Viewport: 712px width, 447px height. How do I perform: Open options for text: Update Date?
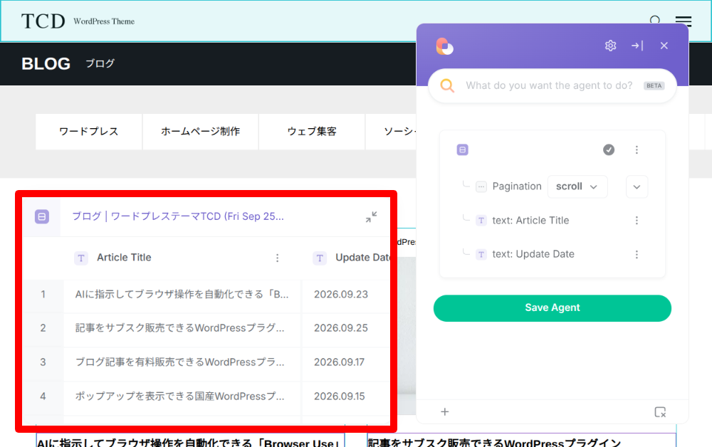click(637, 255)
